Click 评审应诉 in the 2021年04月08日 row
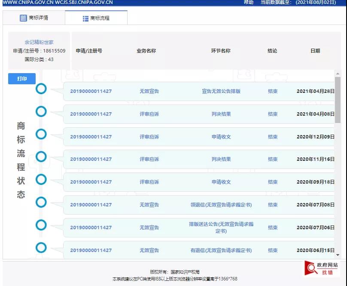The width and height of the screenshot is (347, 286). point(149,114)
